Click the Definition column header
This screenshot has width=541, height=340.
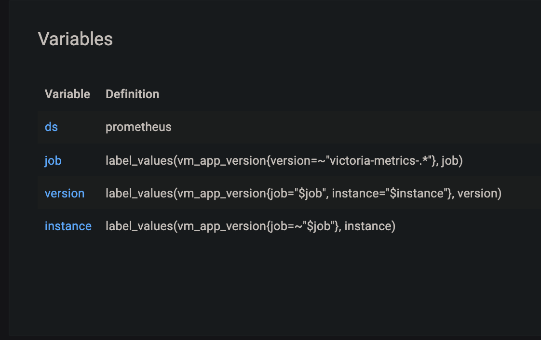[132, 94]
